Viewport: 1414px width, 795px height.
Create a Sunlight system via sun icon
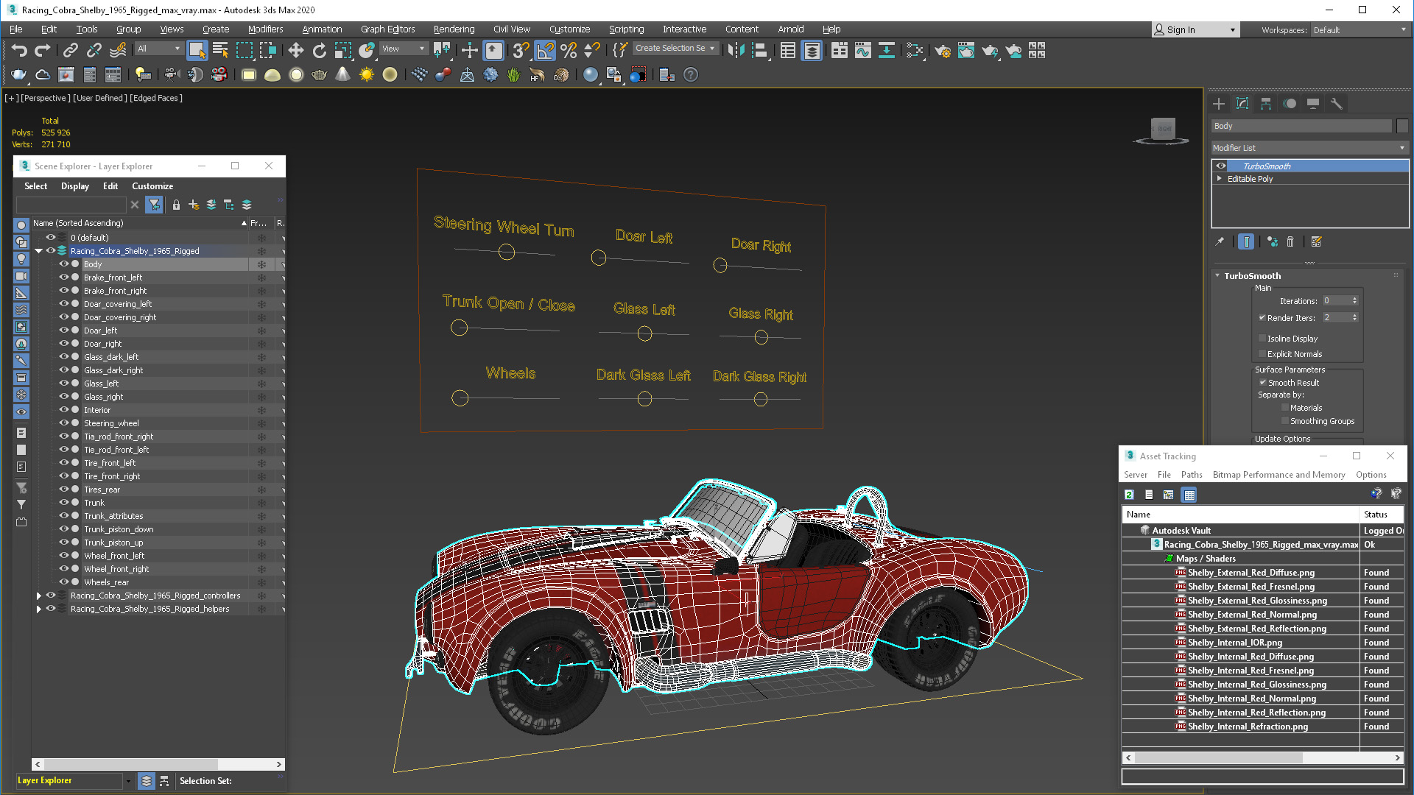[x=366, y=74]
